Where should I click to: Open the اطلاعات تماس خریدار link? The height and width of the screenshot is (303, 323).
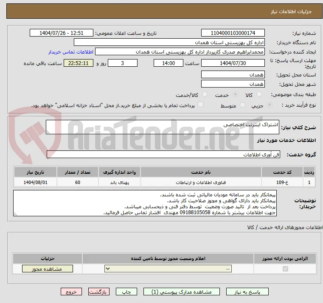(x=71, y=52)
